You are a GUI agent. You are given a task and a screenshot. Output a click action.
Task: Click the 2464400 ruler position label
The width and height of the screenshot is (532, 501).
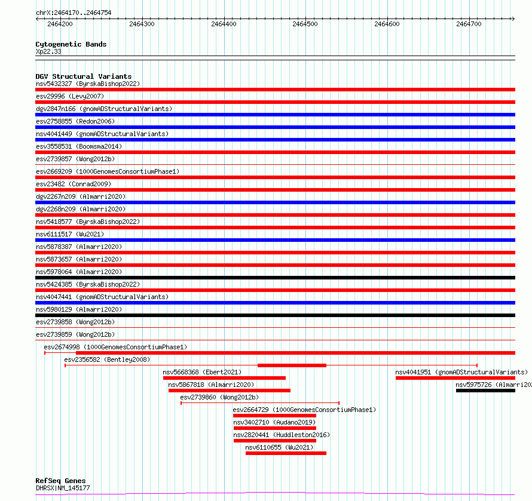pos(224,24)
